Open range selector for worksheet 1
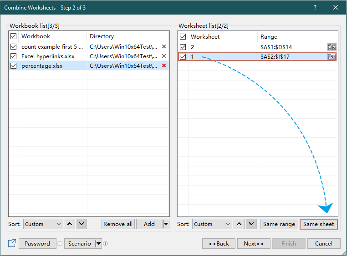This screenshot has height=256, width=347. coord(332,56)
